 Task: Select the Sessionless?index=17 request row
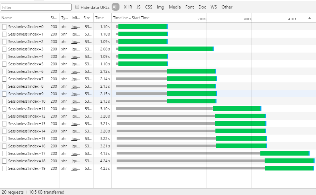click(27, 153)
